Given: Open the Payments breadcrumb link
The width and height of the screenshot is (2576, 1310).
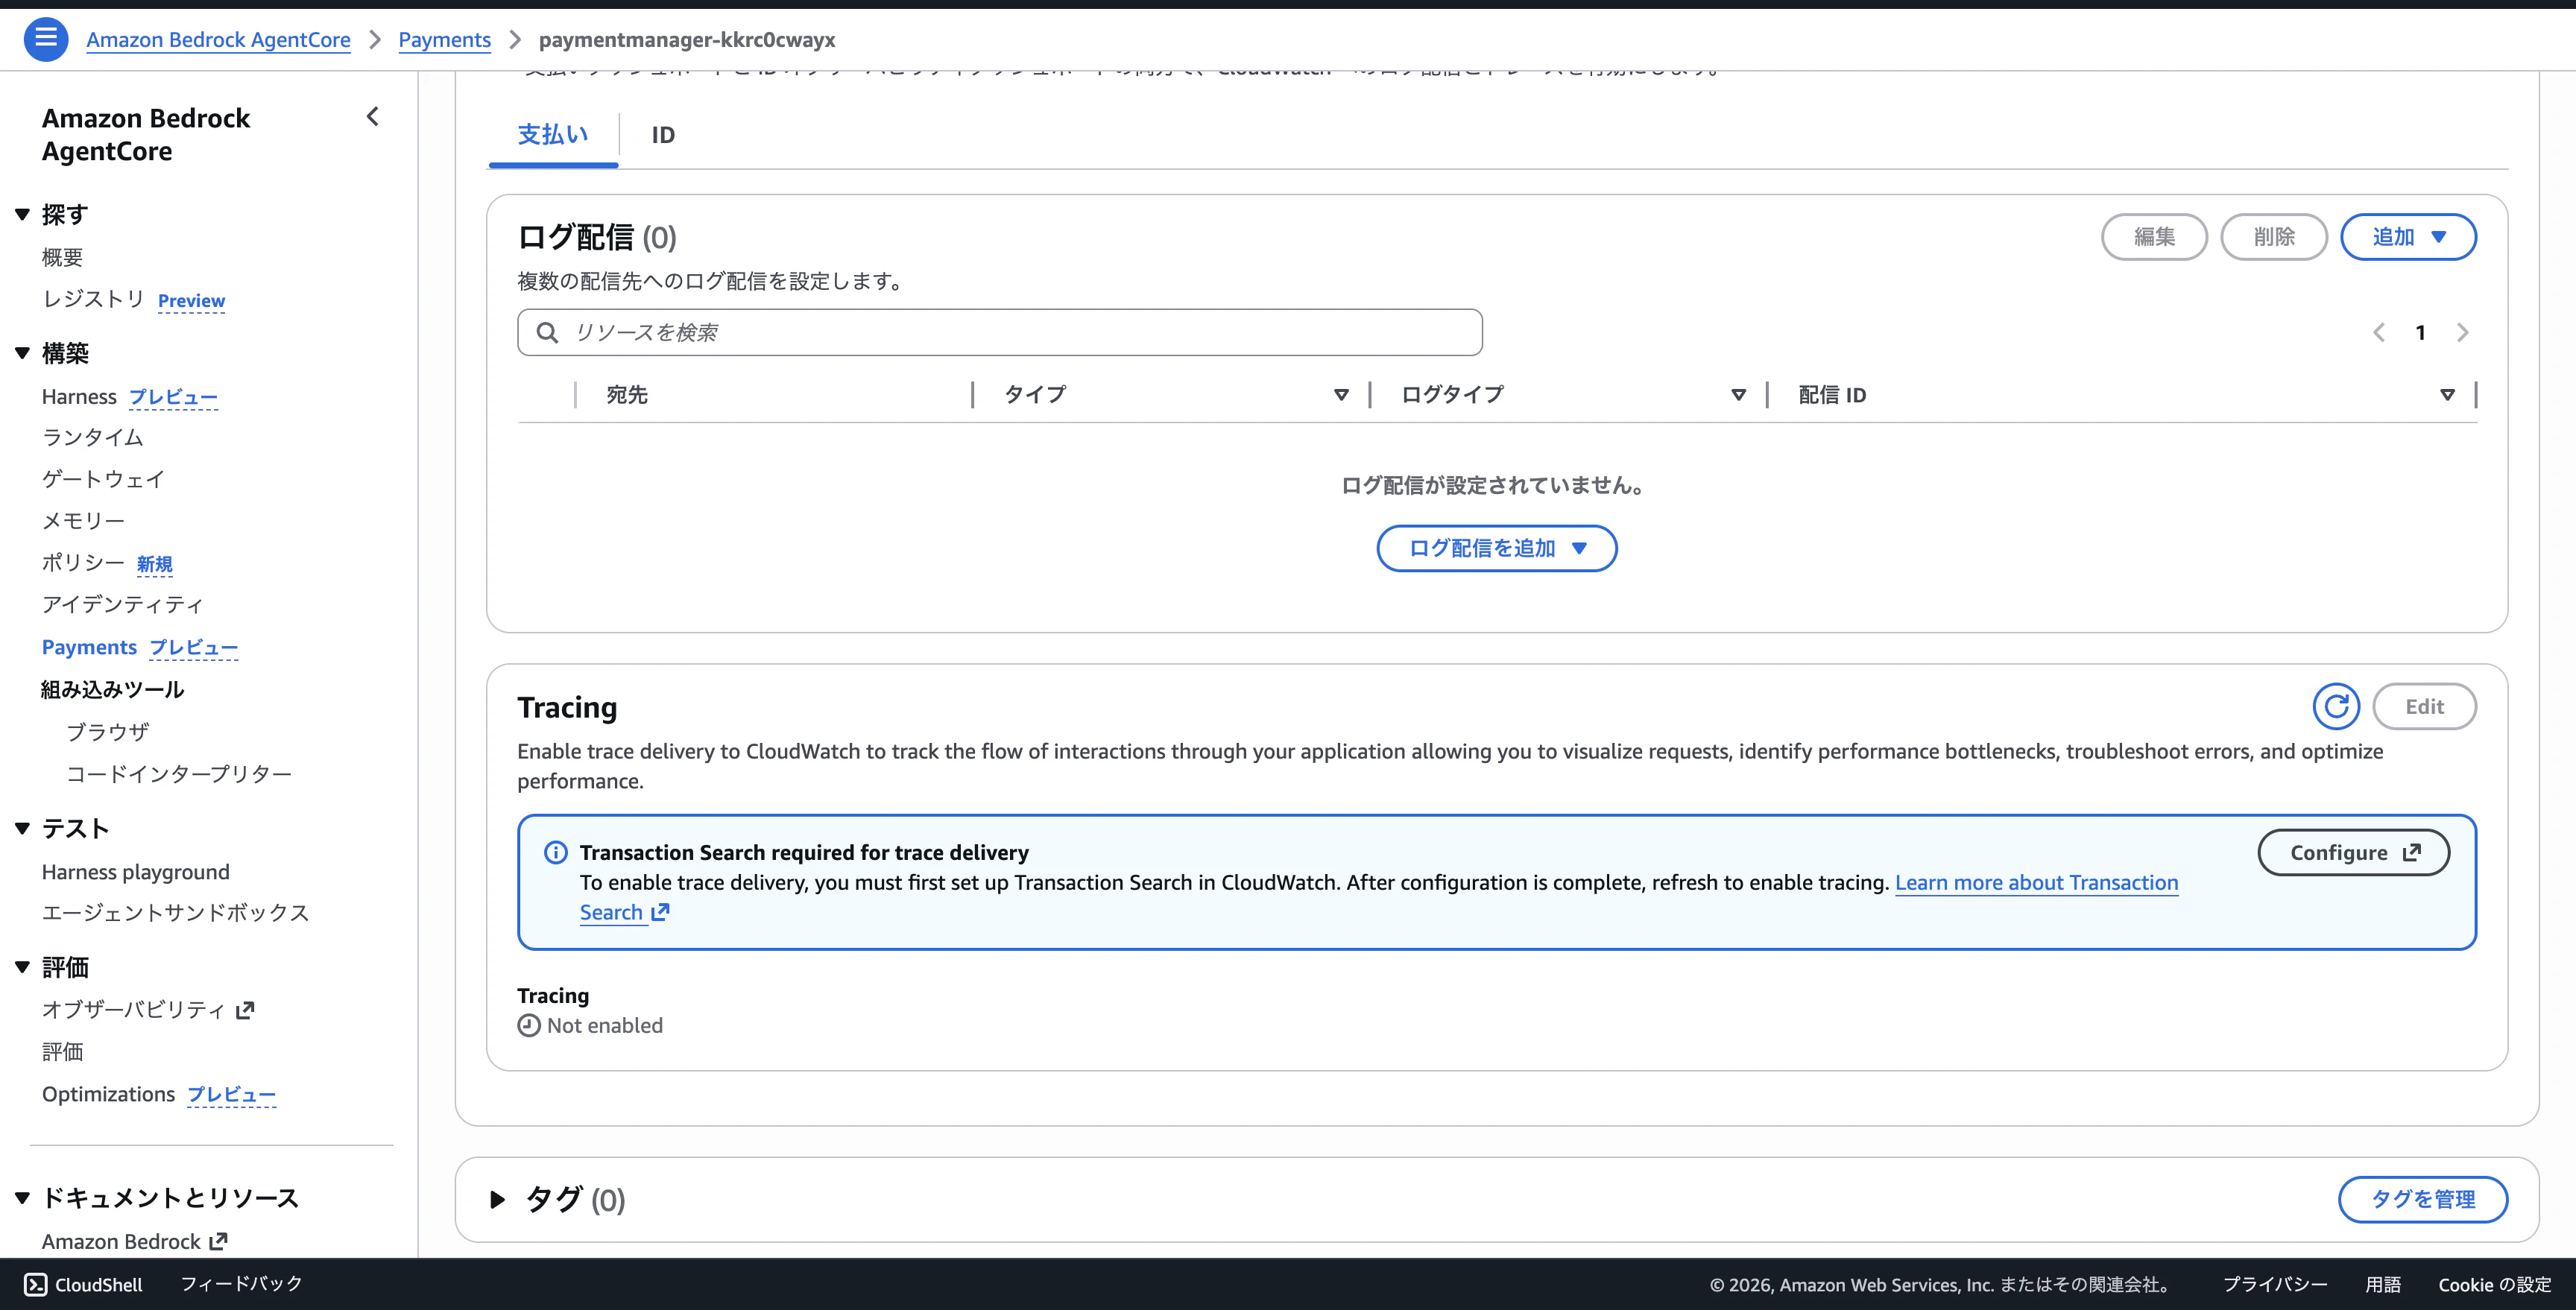Looking at the screenshot, I should pyautogui.click(x=445, y=40).
